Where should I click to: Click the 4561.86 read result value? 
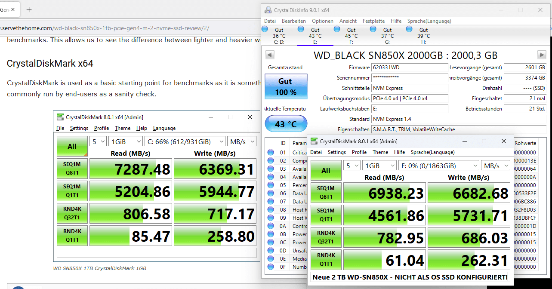[384, 215]
